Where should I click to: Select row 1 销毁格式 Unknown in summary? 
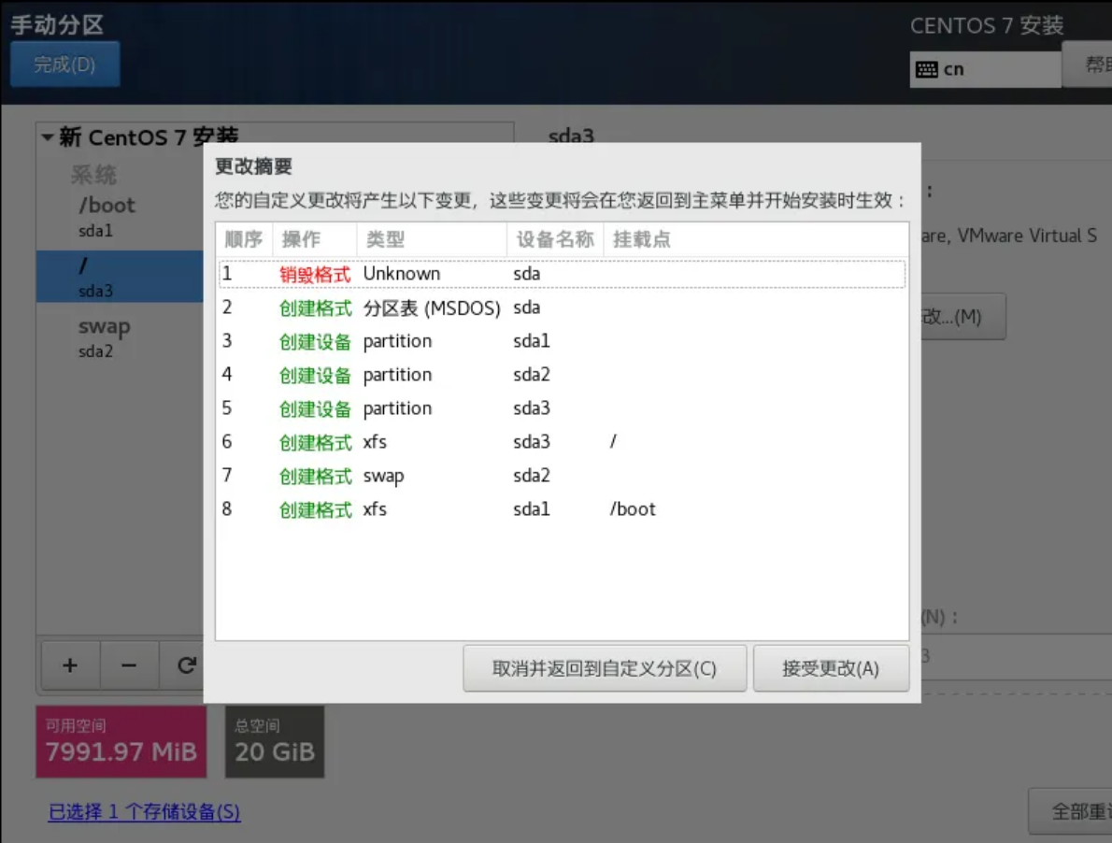561,274
